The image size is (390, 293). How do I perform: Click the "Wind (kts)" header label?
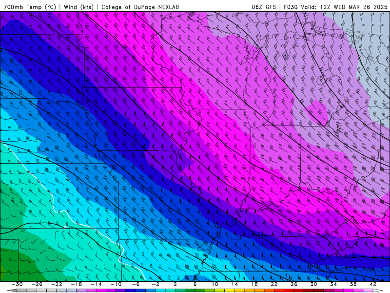point(78,7)
